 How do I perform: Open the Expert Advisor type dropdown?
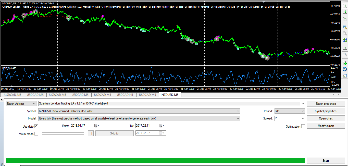click(21, 104)
